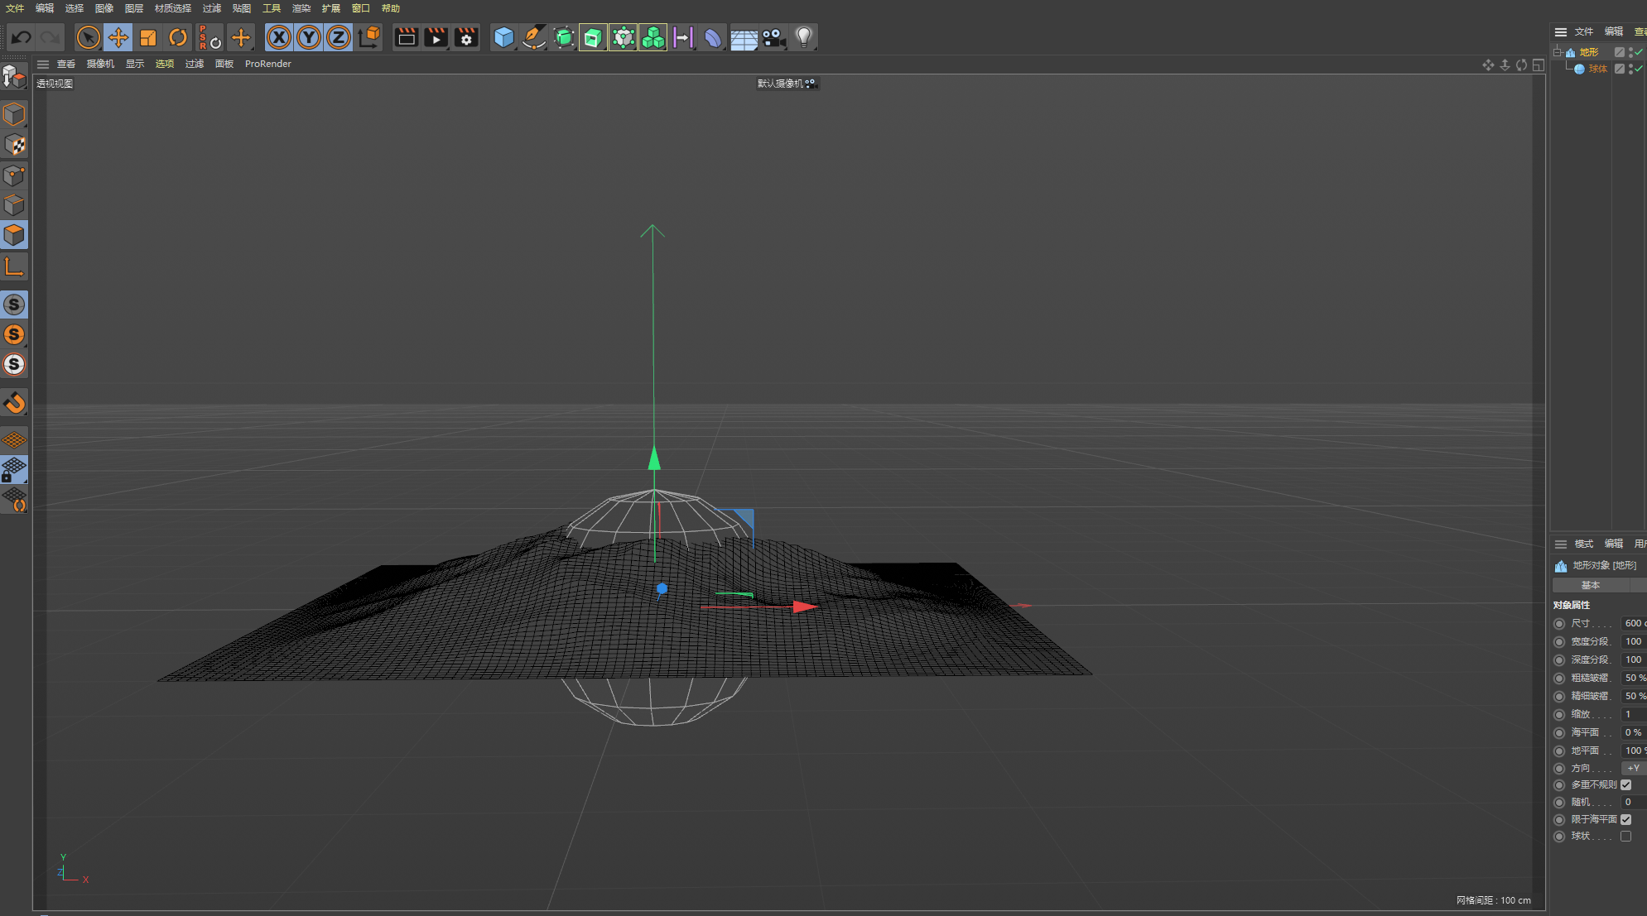Click 粗糙皱褶 50 % slider field
This screenshot has width=1647, height=916.
[x=1634, y=678]
